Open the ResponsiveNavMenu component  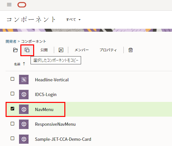tap(55, 124)
